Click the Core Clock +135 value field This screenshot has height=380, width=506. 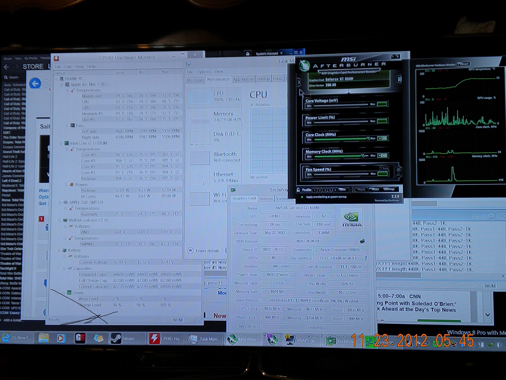[x=382, y=138]
